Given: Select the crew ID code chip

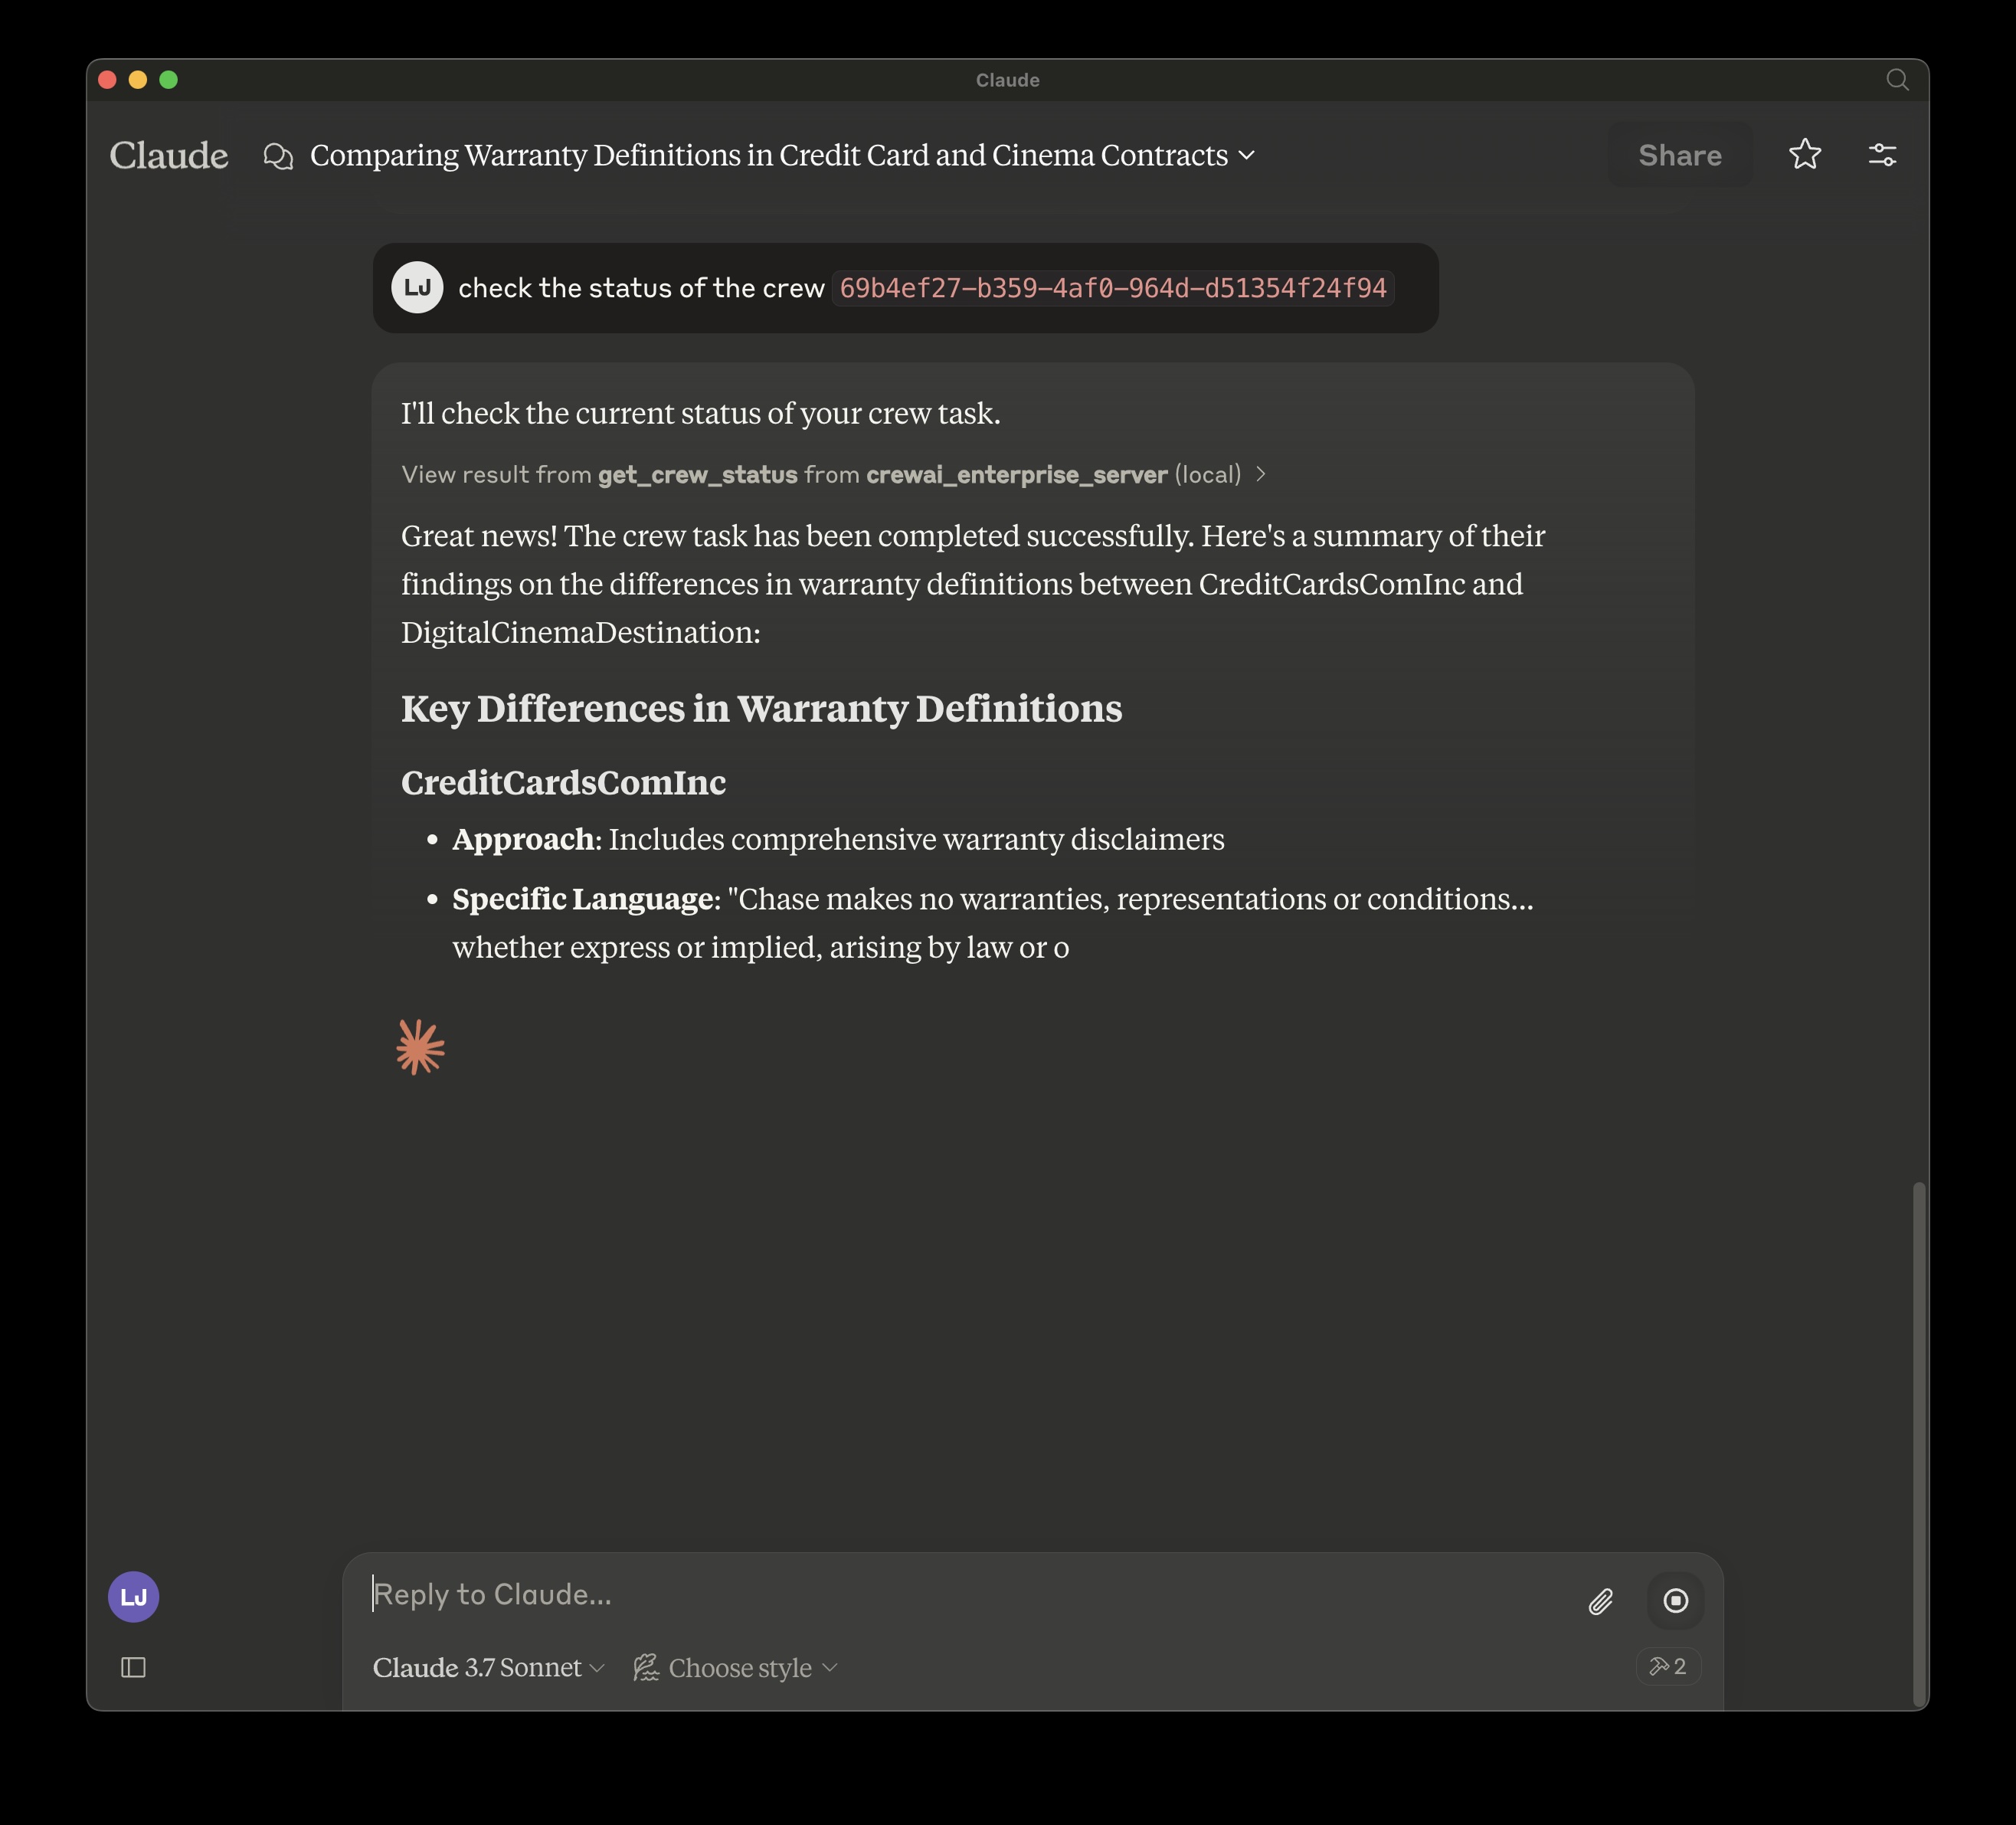Looking at the screenshot, I should pos(1112,288).
